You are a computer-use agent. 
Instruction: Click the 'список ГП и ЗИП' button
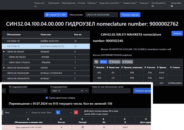(x=54, y=15)
